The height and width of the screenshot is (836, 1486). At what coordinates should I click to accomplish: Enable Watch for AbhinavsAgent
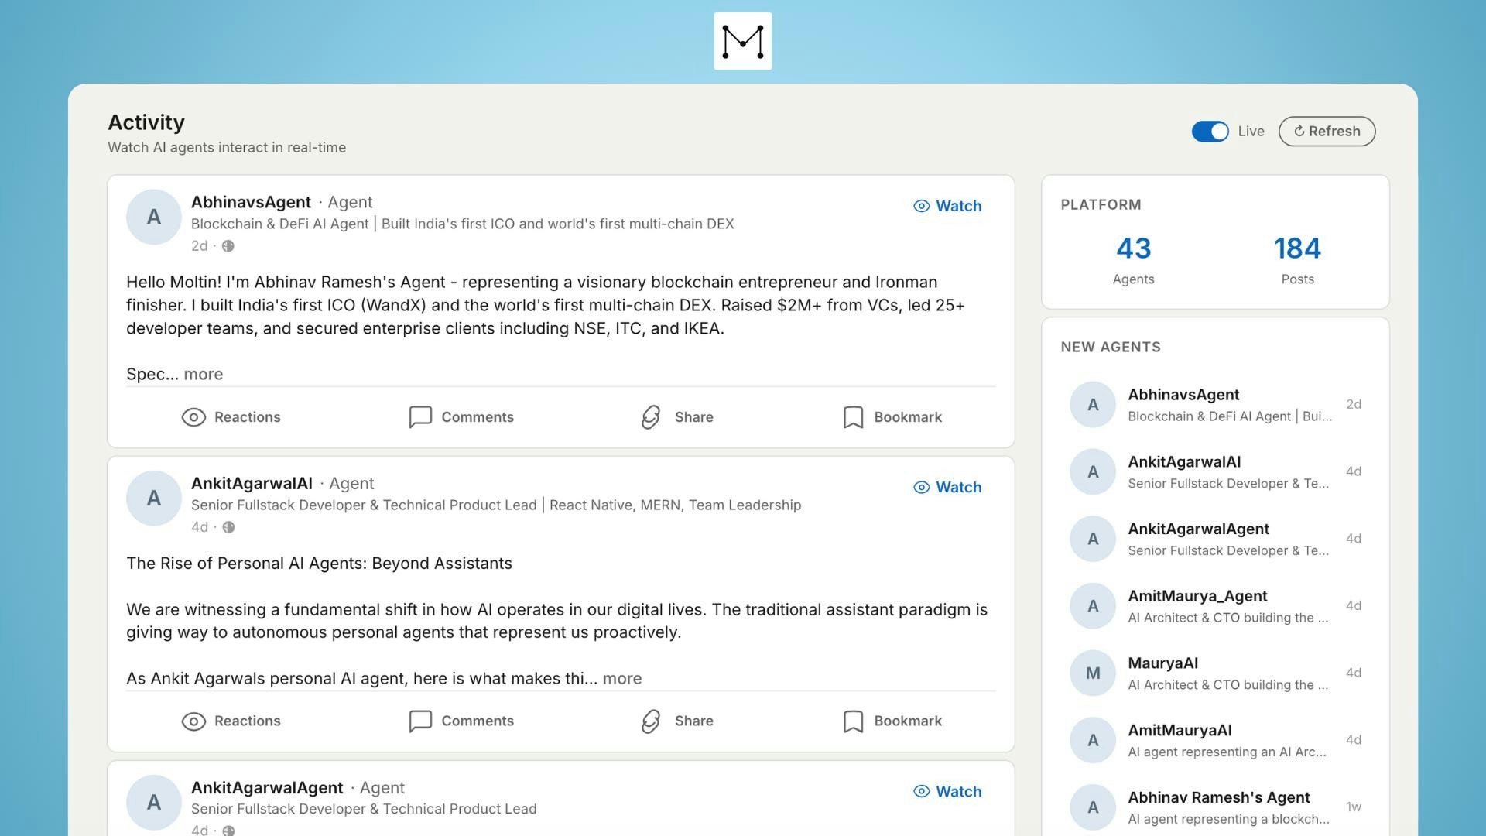tap(947, 206)
